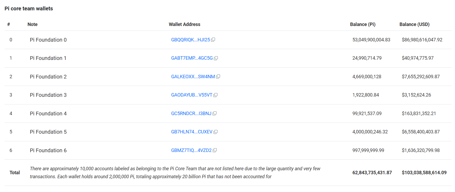The width and height of the screenshot is (455, 192).
Task: Open the GBQQRIQK...HJI25 wallet link
Action: click(x=190, y=40)
